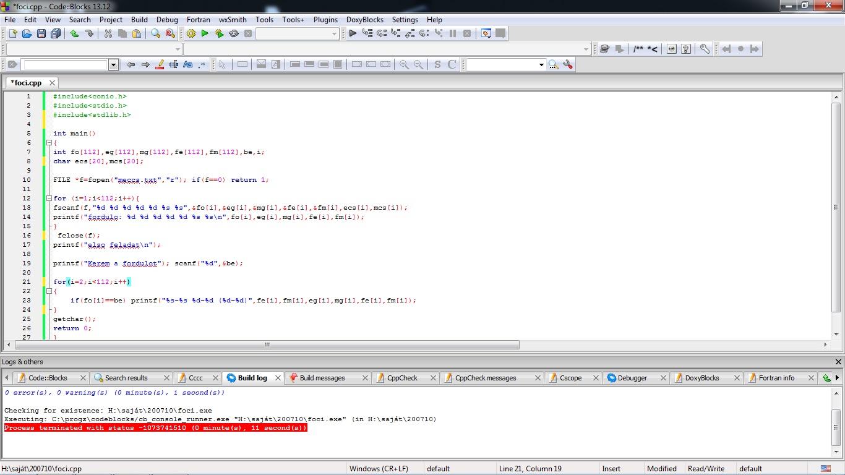Viewport: 845px width, 475px height.
Task: Click the jump search input field
Action: tap(65, 64)
